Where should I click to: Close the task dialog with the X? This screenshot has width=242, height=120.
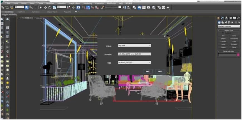(x=165, y=36)
